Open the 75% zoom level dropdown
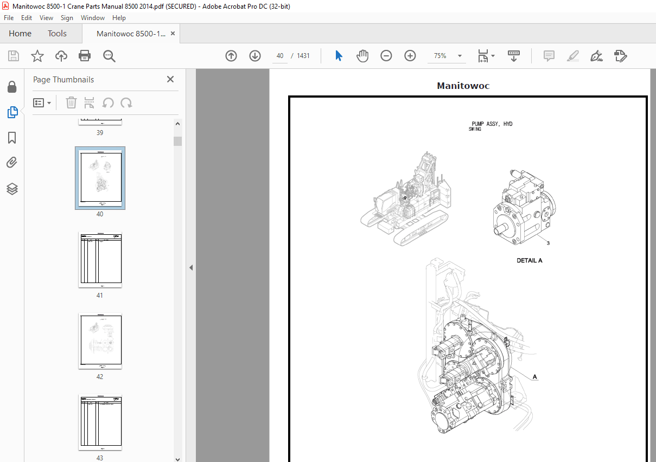Image resolution: width=656 pixels, height=462 pixels. 447,56
